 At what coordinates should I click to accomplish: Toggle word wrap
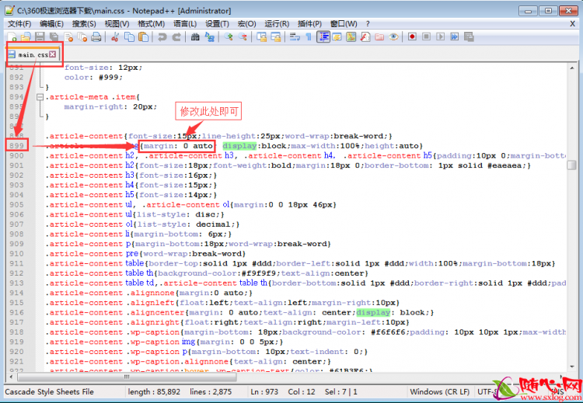[295, 36]
